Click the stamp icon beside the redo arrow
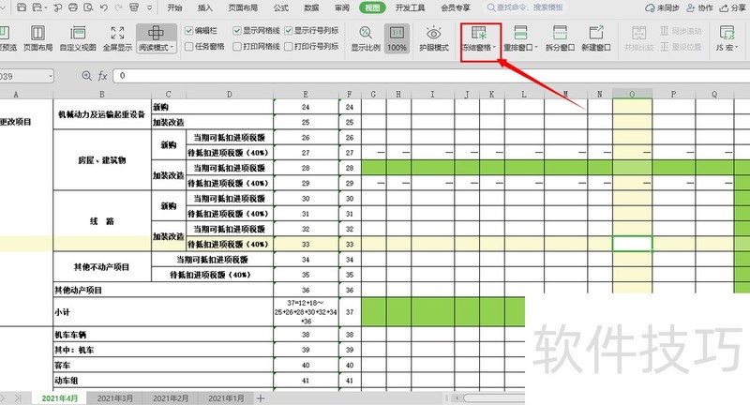 click(134, 7)
